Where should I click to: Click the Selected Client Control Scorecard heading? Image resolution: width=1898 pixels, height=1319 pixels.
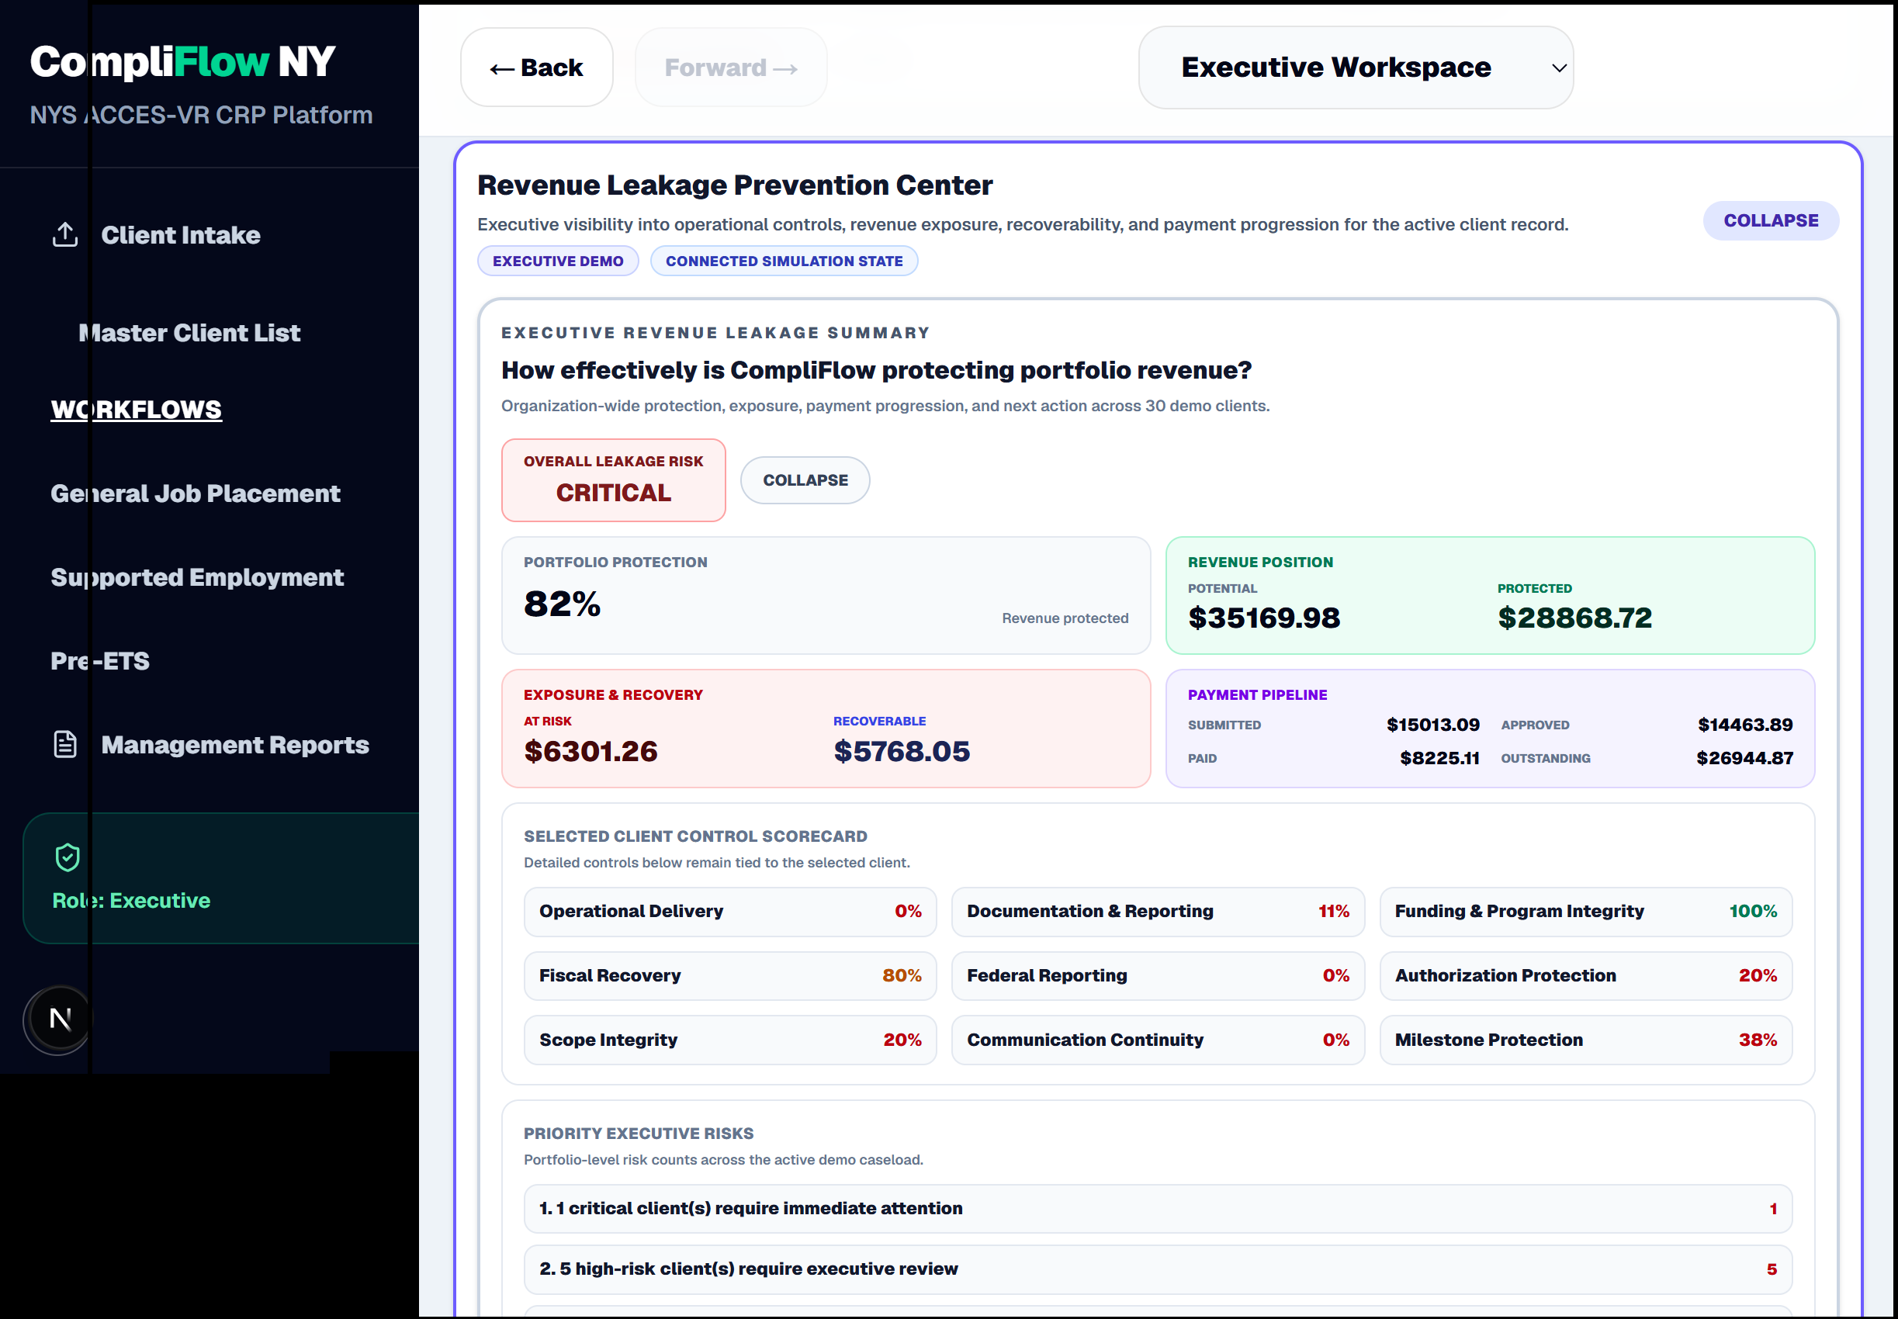(695, 836)
